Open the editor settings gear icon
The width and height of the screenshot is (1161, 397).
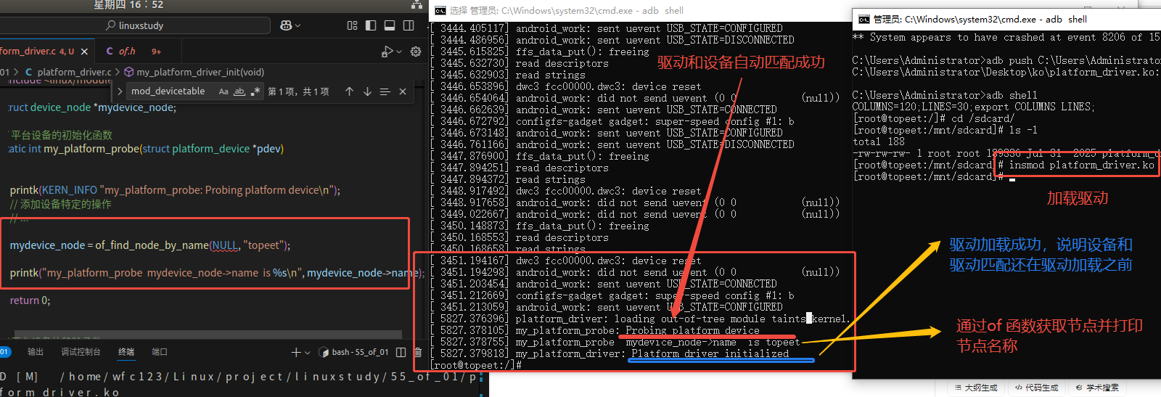click(x=416, y=52)
